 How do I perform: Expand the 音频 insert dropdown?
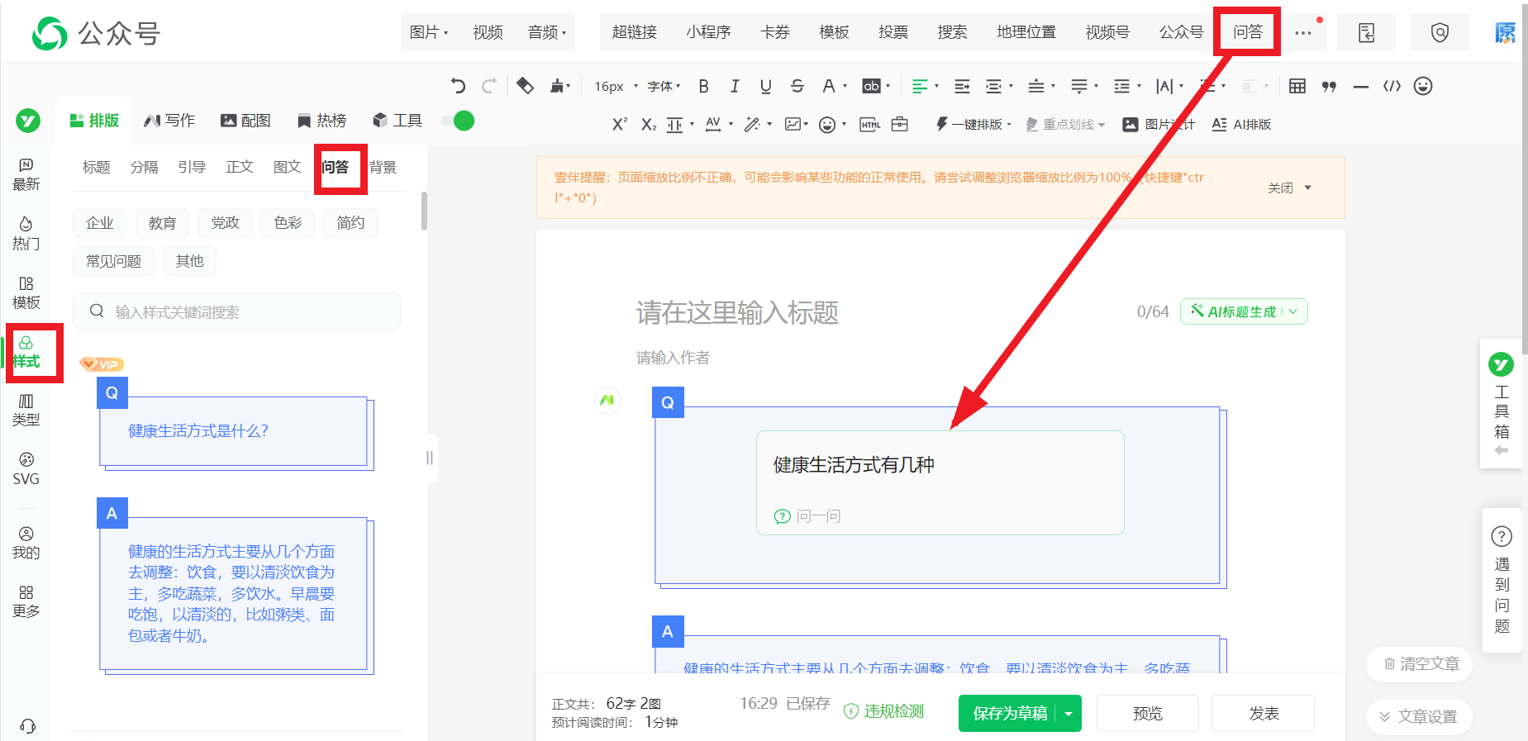click(x=547, y=32)
